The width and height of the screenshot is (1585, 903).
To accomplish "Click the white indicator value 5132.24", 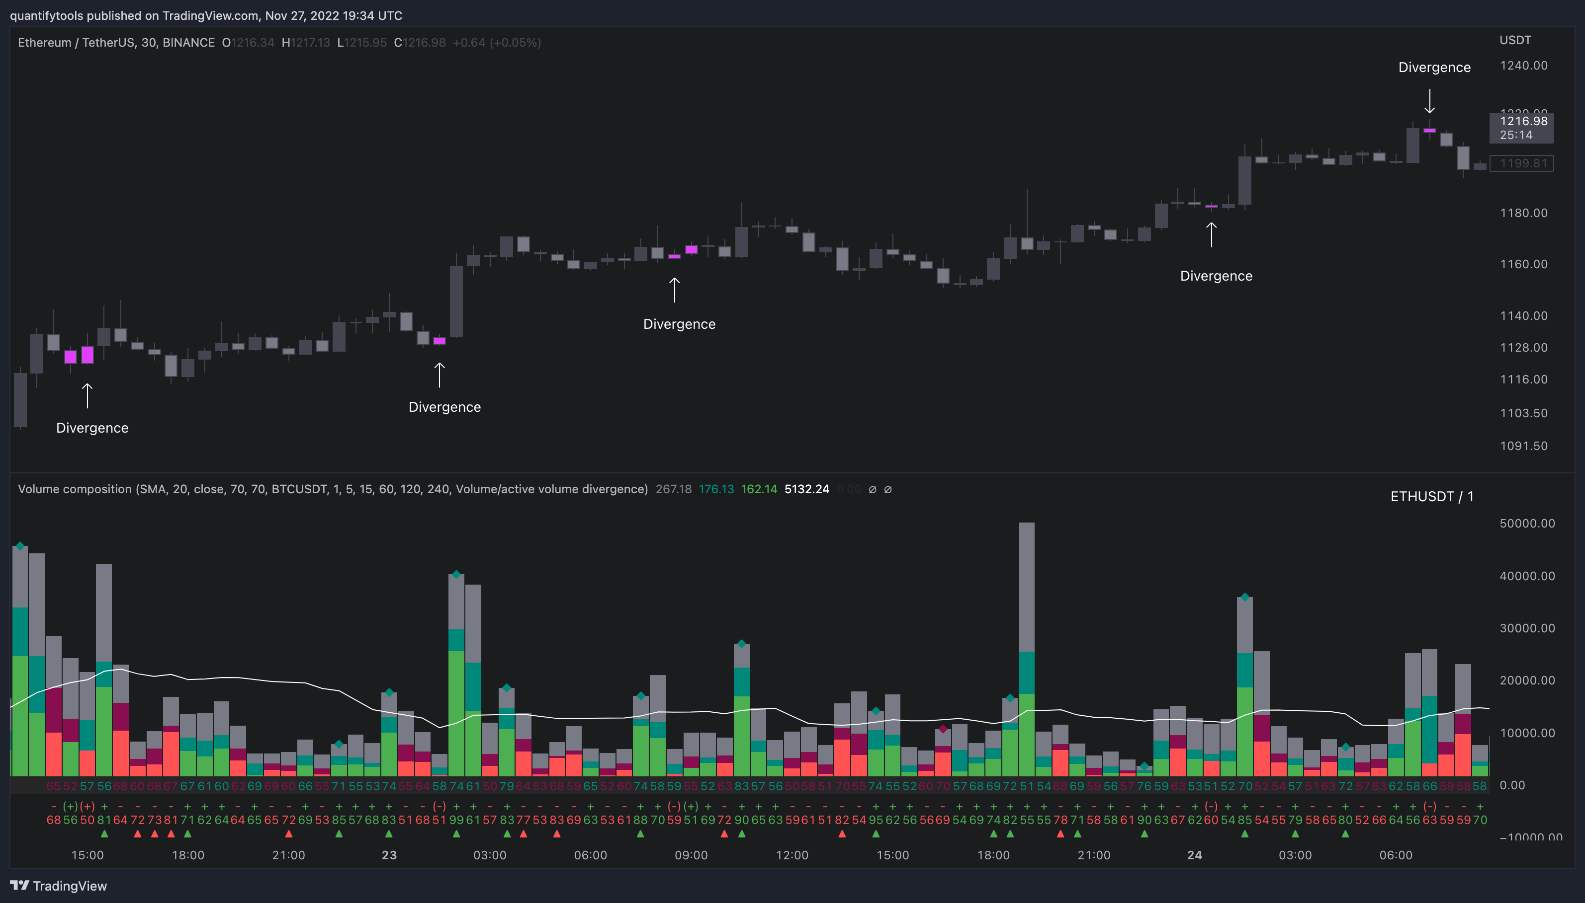I will pyautogui.click(x=807, y=489).
